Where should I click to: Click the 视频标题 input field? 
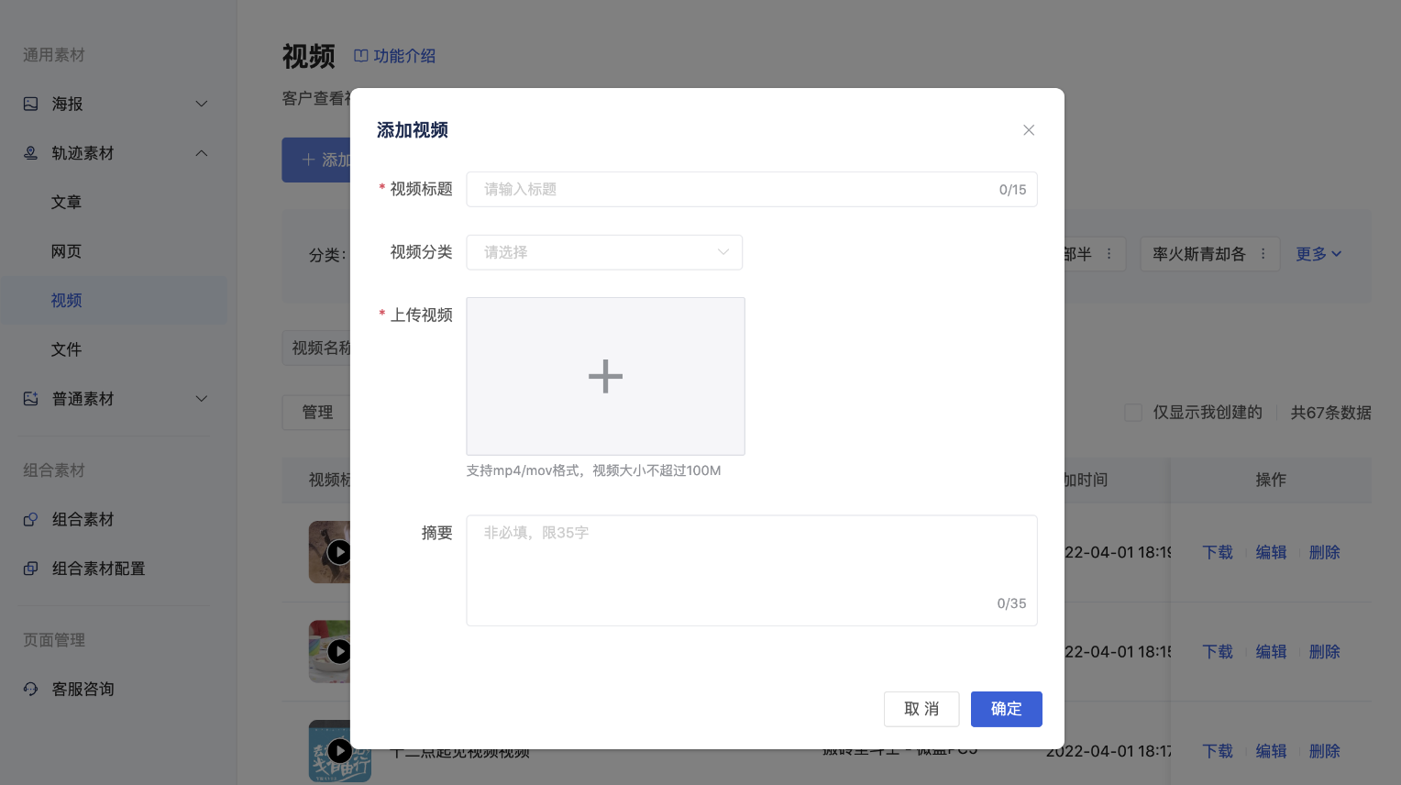(x=752, y=189)
